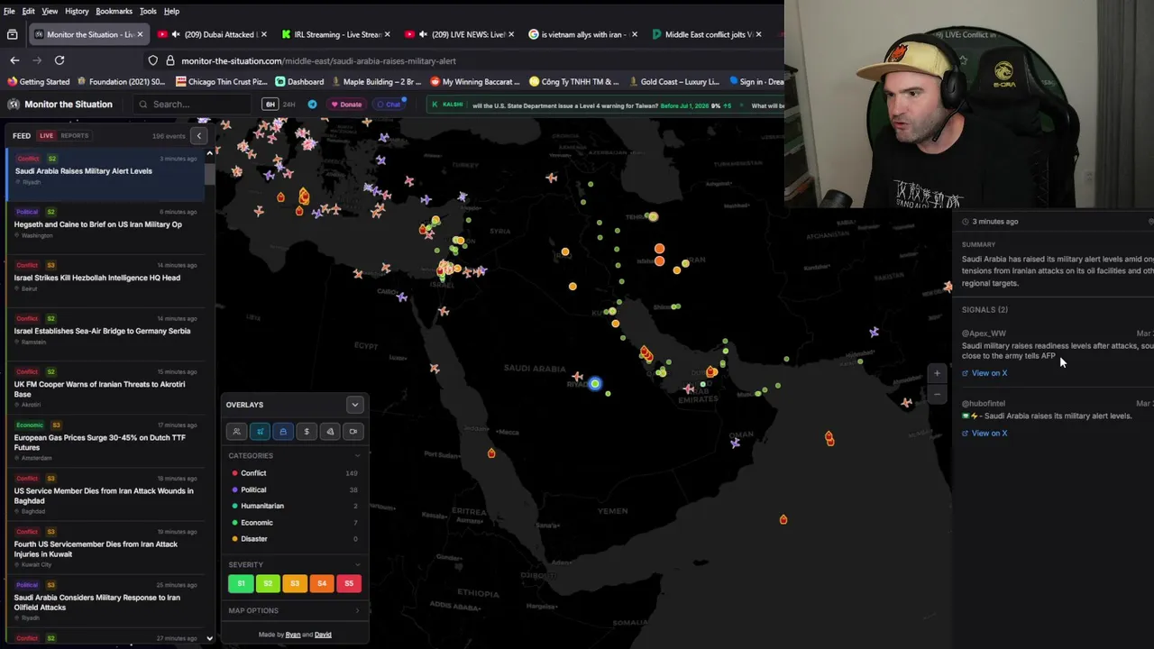Viewport: 1154px width, 649px height.
Task: Collapse the Severity section
Action: click(357, 565)
